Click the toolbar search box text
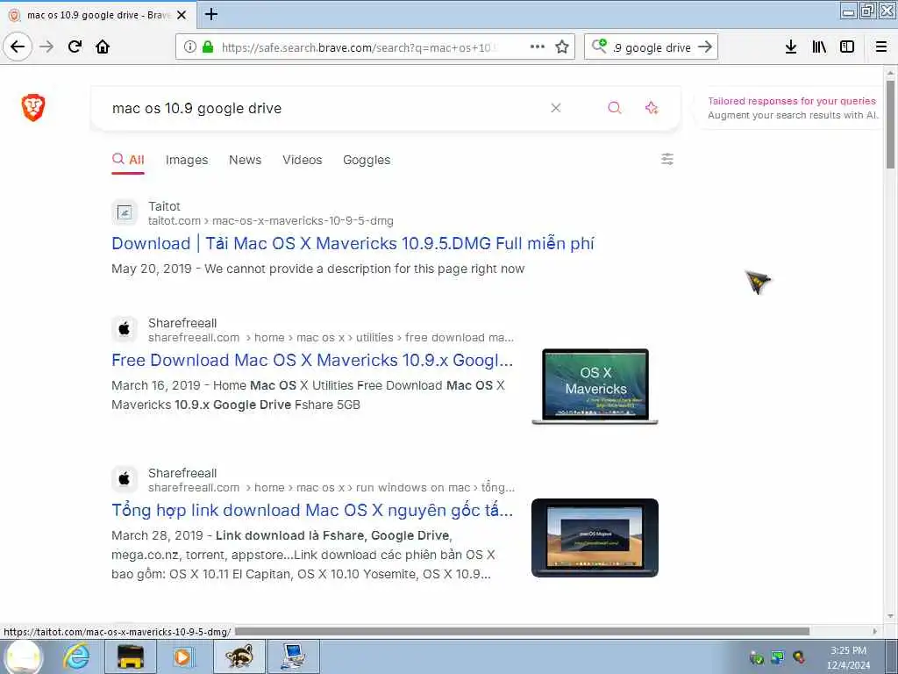The height and width of the screenshot is (674, 898). [652, 47]
